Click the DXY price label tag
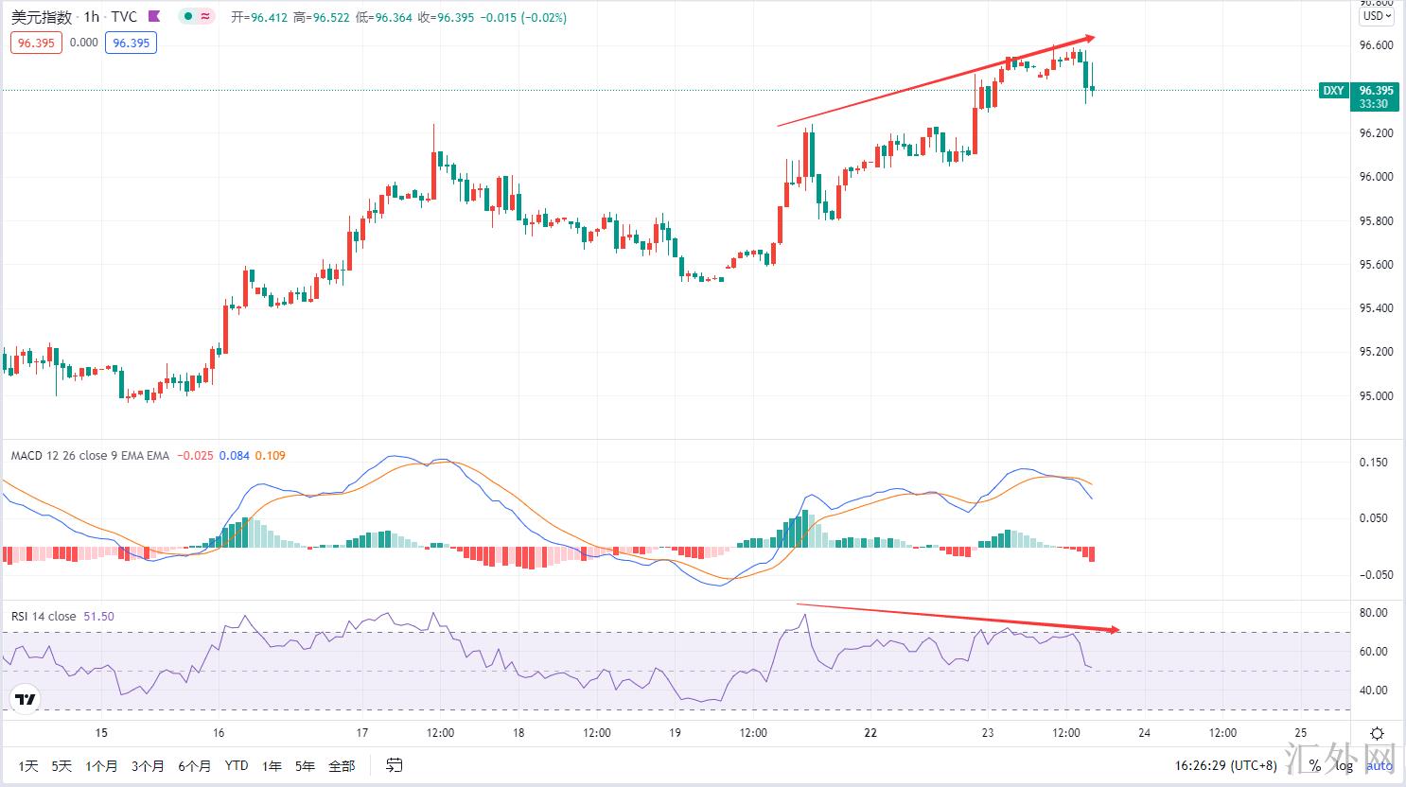The image size is (1406, 787). pyautogui.click(x=1332, y=91)
